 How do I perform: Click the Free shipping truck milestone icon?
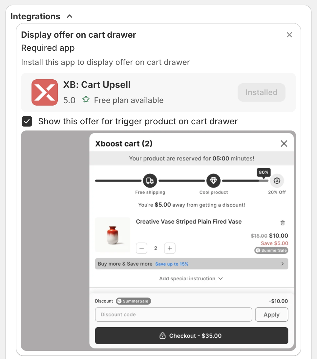pyautogui.click(x=150, y=181)
